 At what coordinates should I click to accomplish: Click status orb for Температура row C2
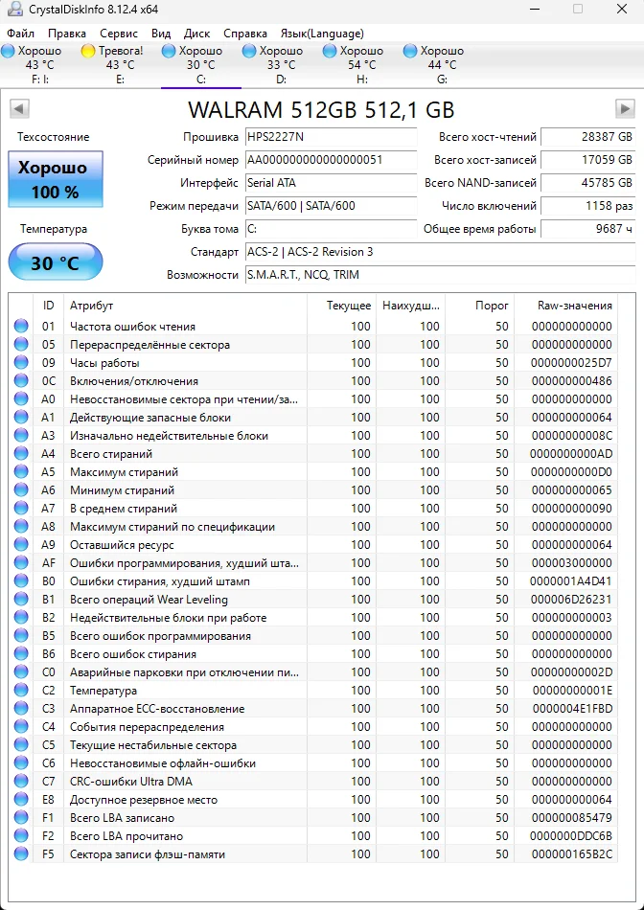coord(21,690)
